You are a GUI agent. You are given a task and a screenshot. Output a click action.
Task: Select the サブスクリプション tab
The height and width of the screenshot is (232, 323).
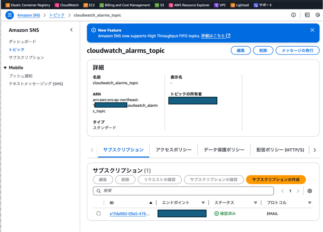coord(123,150)
